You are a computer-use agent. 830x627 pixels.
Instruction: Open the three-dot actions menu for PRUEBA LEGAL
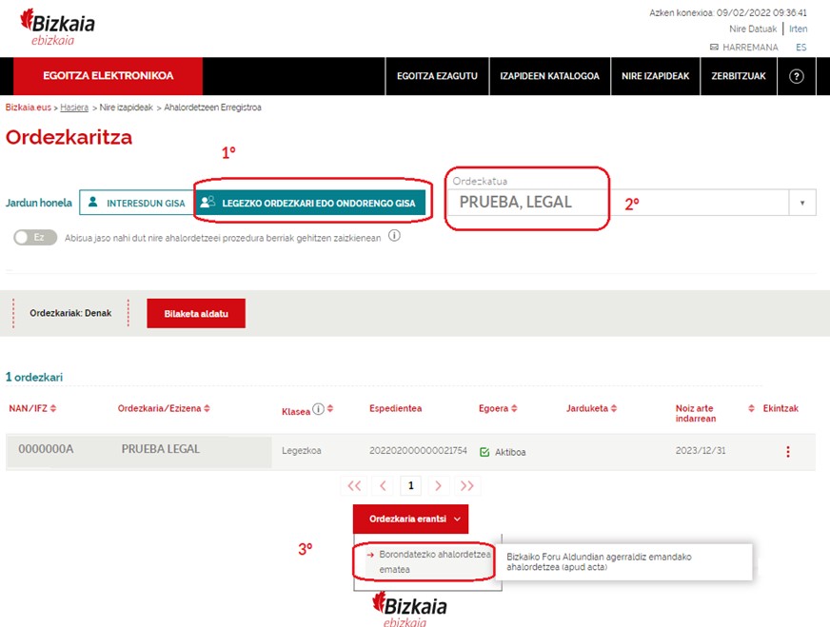788,451
